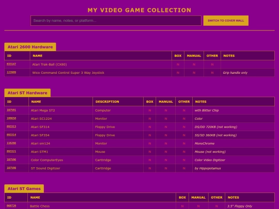Click the 'Computer' description for Atari Mega ST2

click(103, 110)
